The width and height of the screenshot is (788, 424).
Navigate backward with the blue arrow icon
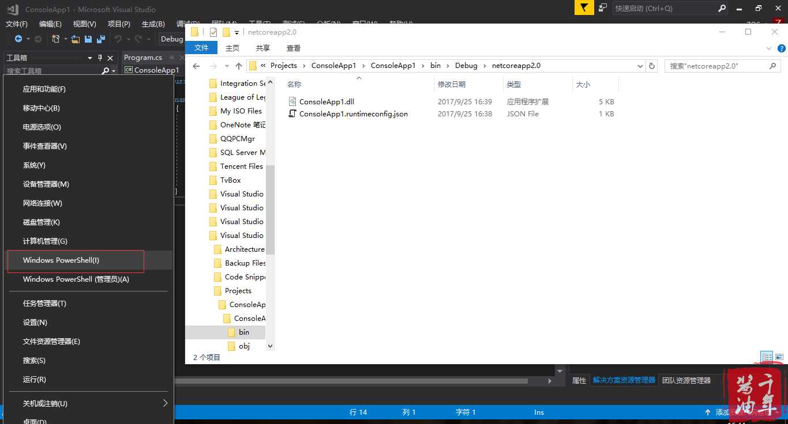[x=18, y=39]
